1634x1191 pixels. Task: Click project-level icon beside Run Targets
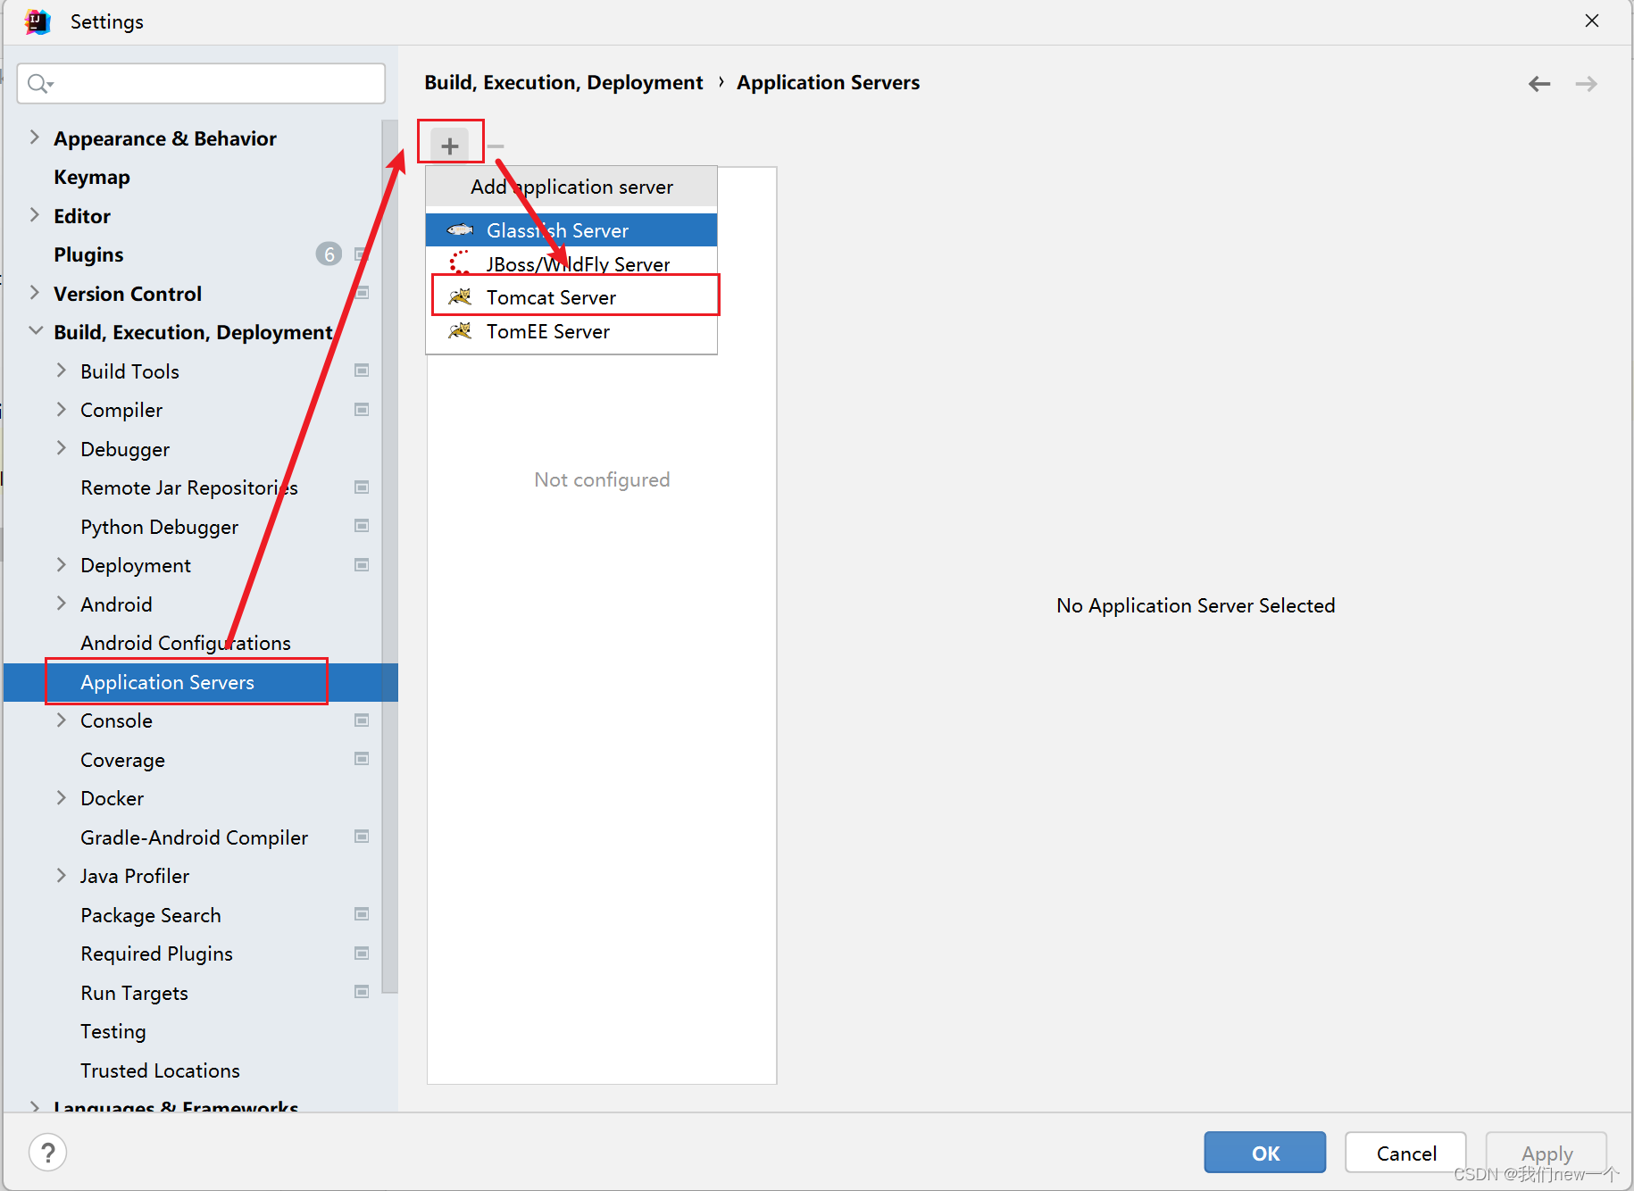tap(362, 992)
